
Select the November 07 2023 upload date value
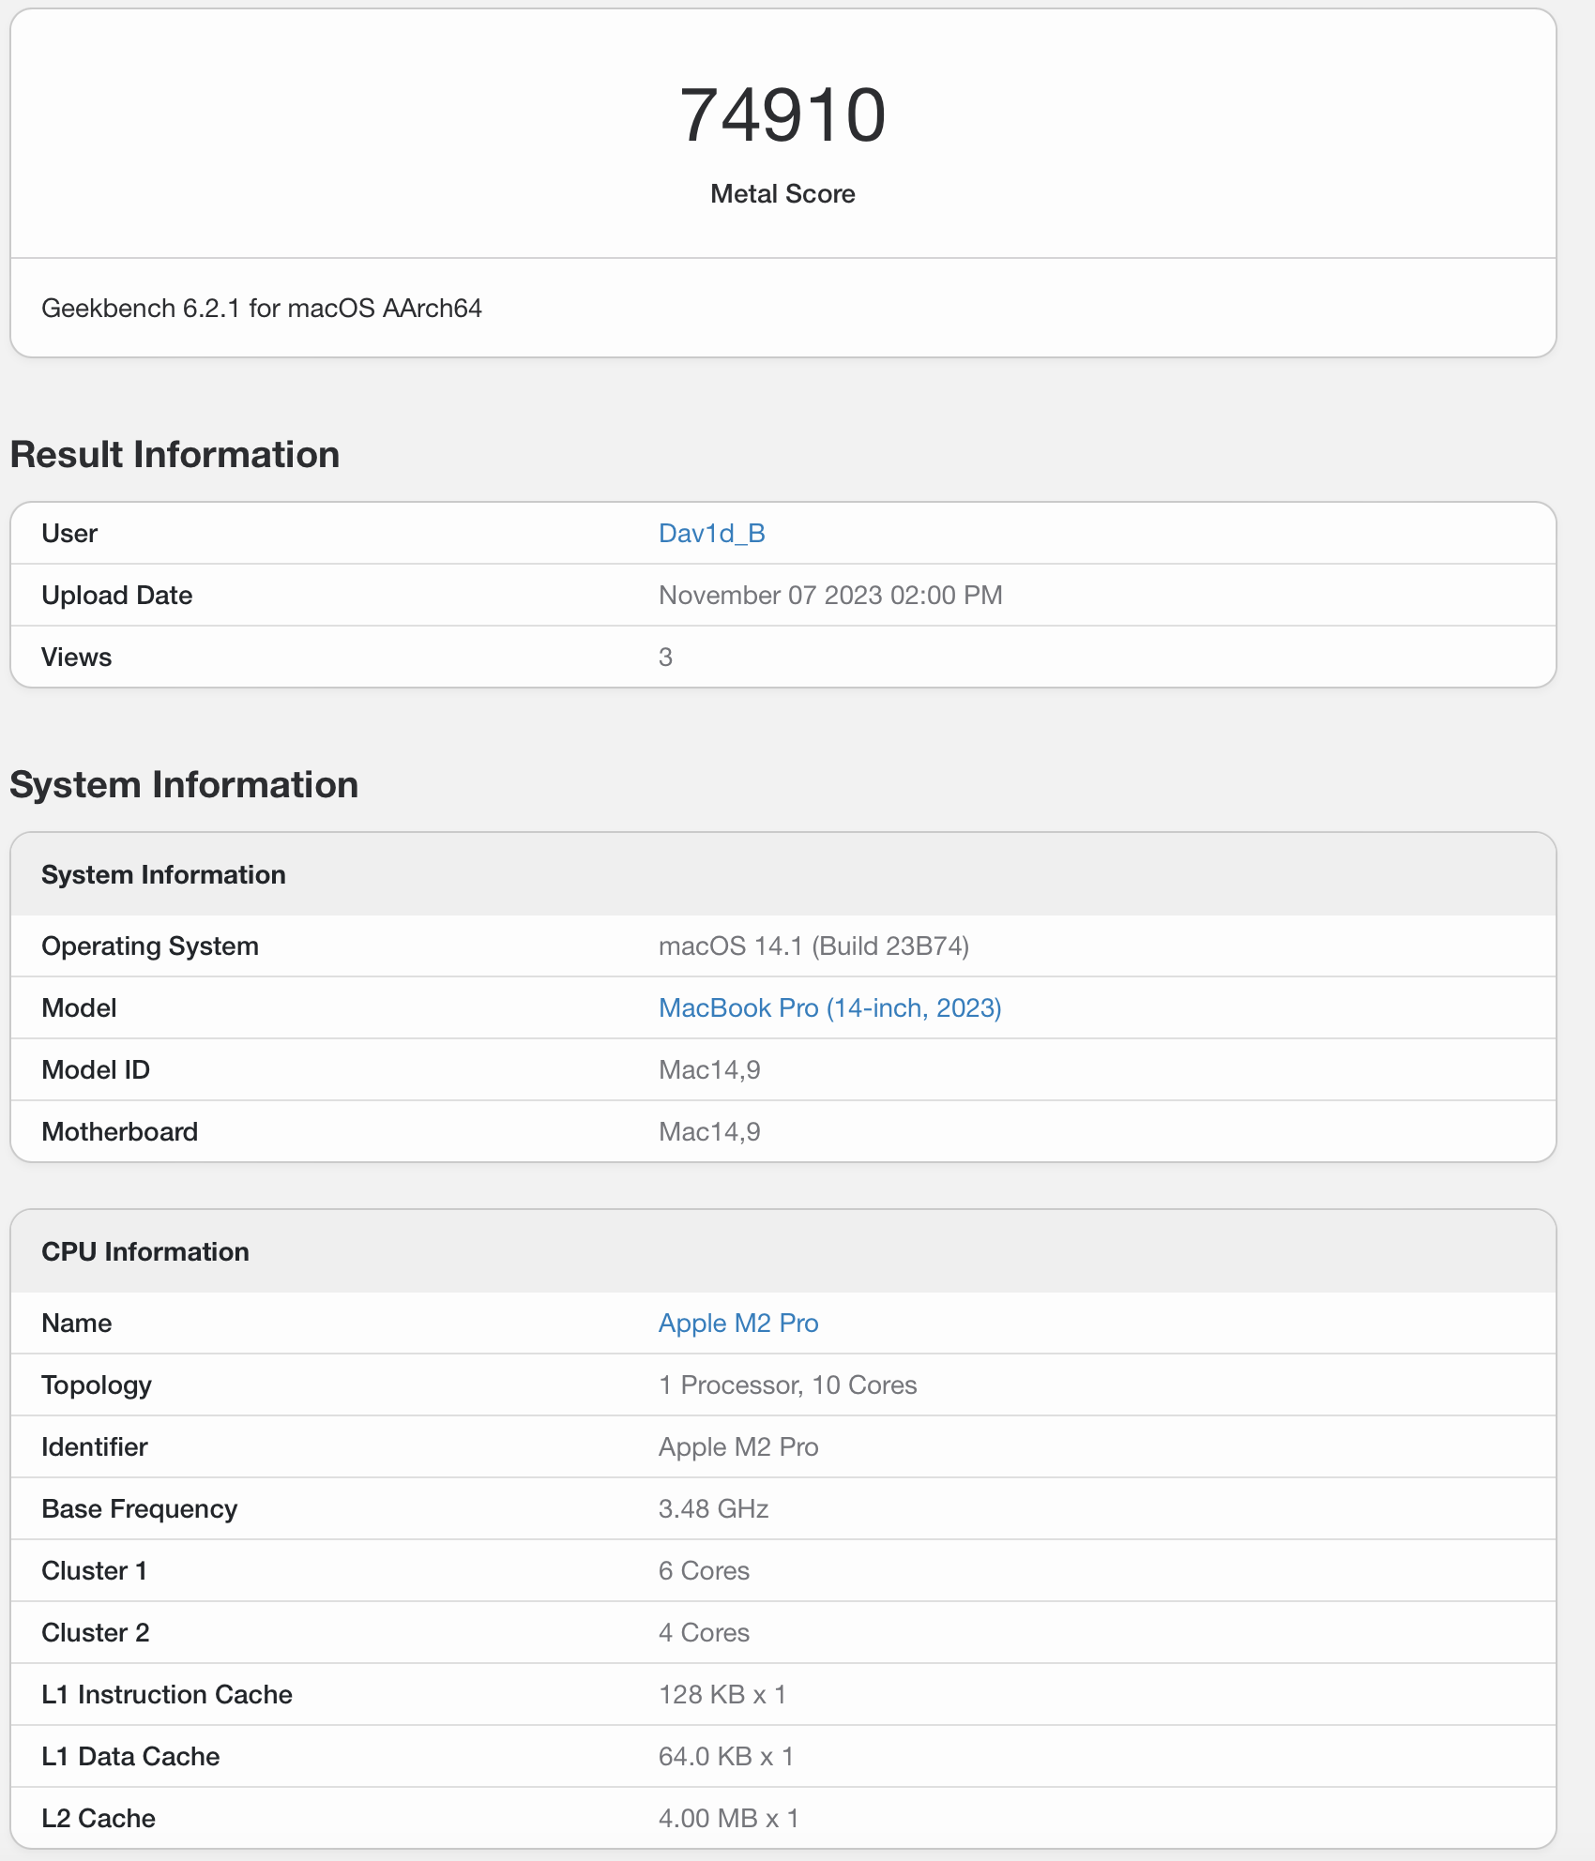click(x=830, y=595)
